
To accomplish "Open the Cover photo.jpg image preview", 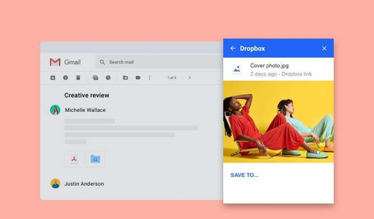I will (278, 122).
